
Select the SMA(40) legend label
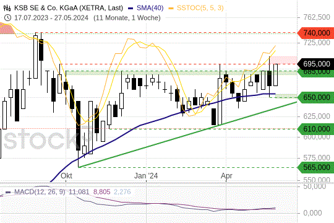[x=150, y=8]
